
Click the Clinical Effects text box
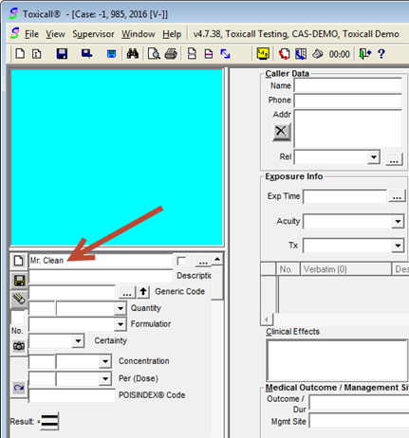tap(337, 360)
